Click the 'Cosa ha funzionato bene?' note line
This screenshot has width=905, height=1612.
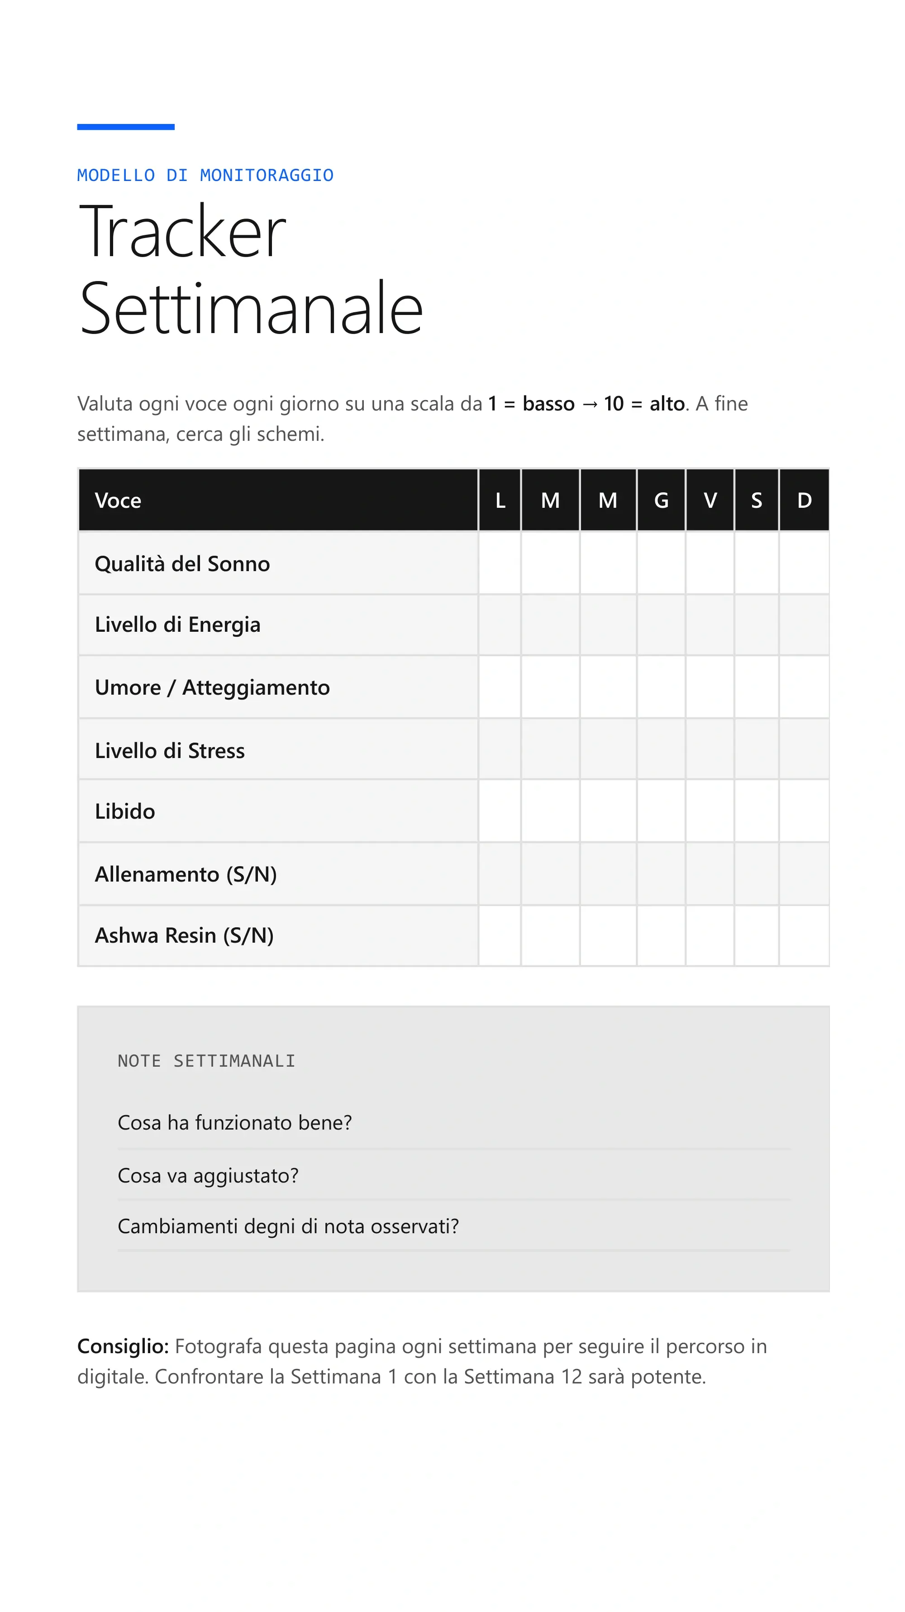[x=454, y=1123]
